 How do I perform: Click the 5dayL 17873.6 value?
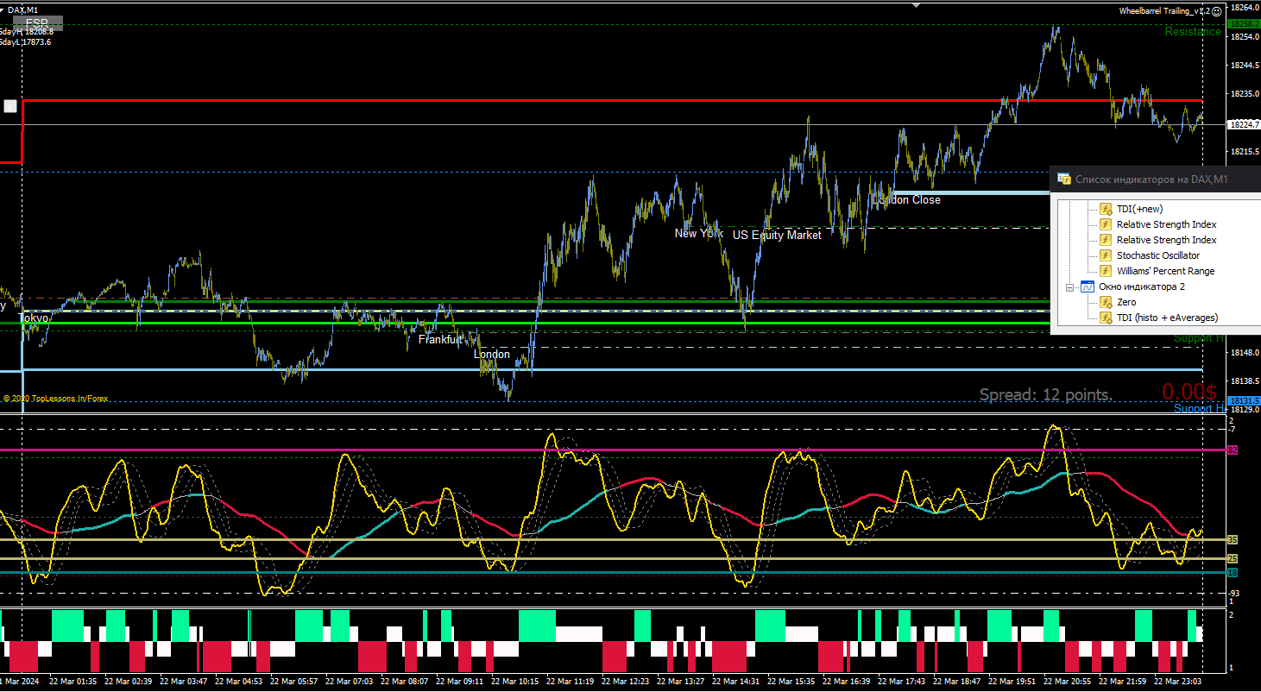(x=26, y=42)
